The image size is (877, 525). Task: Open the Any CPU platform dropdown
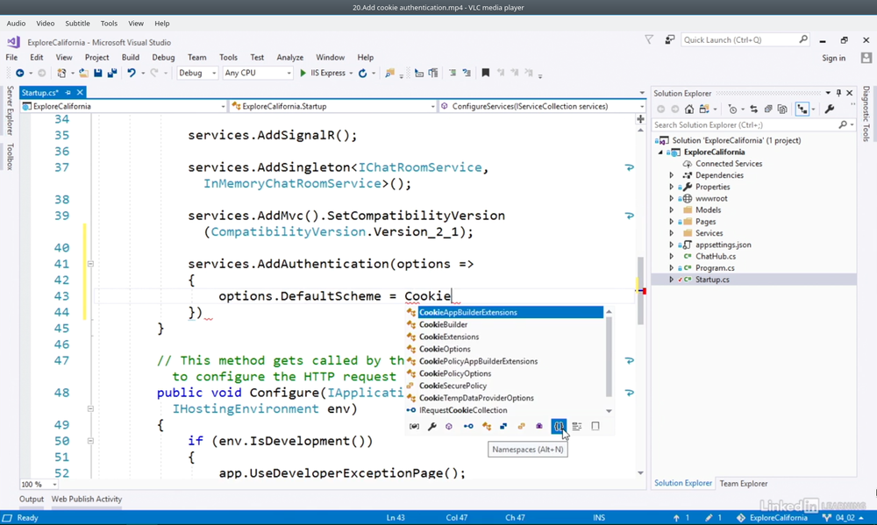pyautogui.click(x=257, y=73)
